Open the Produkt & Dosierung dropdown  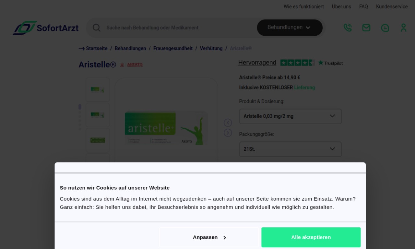(290, 116)
